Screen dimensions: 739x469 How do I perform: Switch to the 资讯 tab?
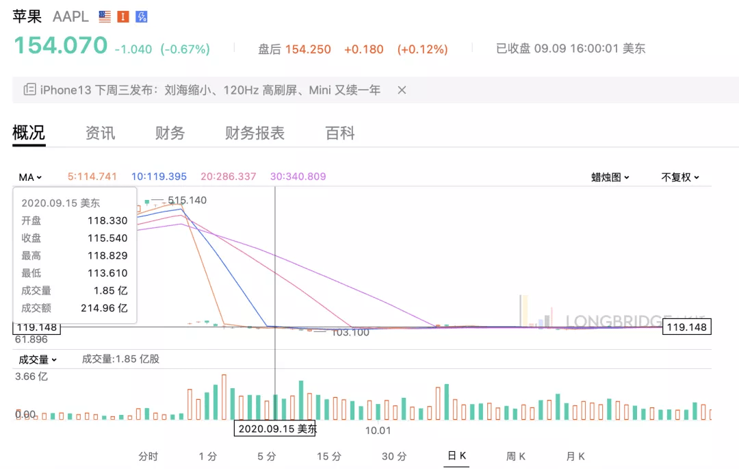click(100, 133)
